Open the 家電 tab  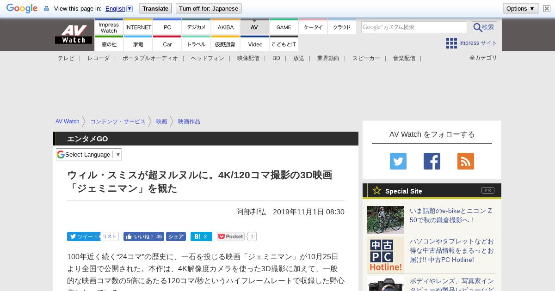(x=138, y=44)
